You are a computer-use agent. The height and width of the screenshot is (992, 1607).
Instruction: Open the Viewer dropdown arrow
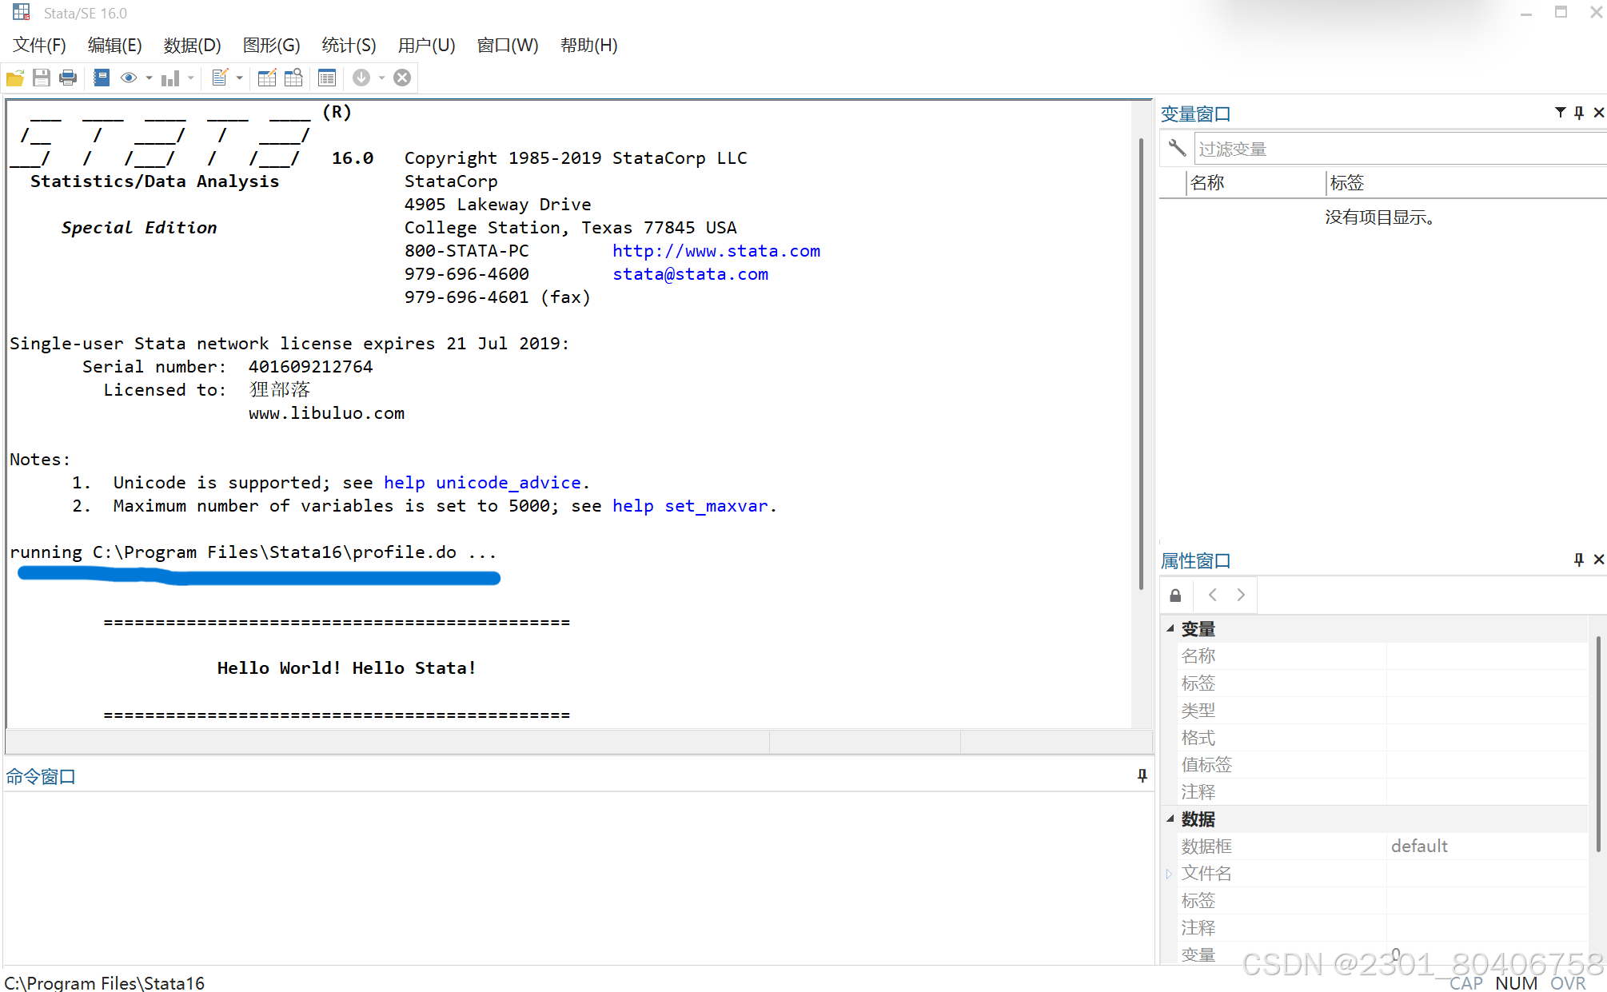click(x=149, y=78)
